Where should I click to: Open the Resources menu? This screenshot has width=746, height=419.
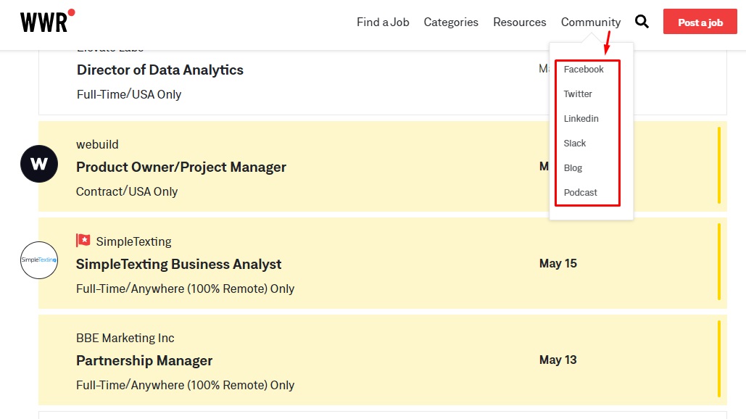pos(520,22)
